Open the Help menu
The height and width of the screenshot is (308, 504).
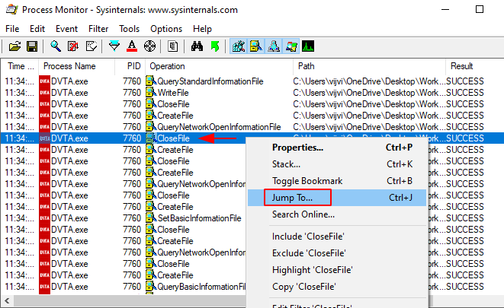click(x=202, y=29)
